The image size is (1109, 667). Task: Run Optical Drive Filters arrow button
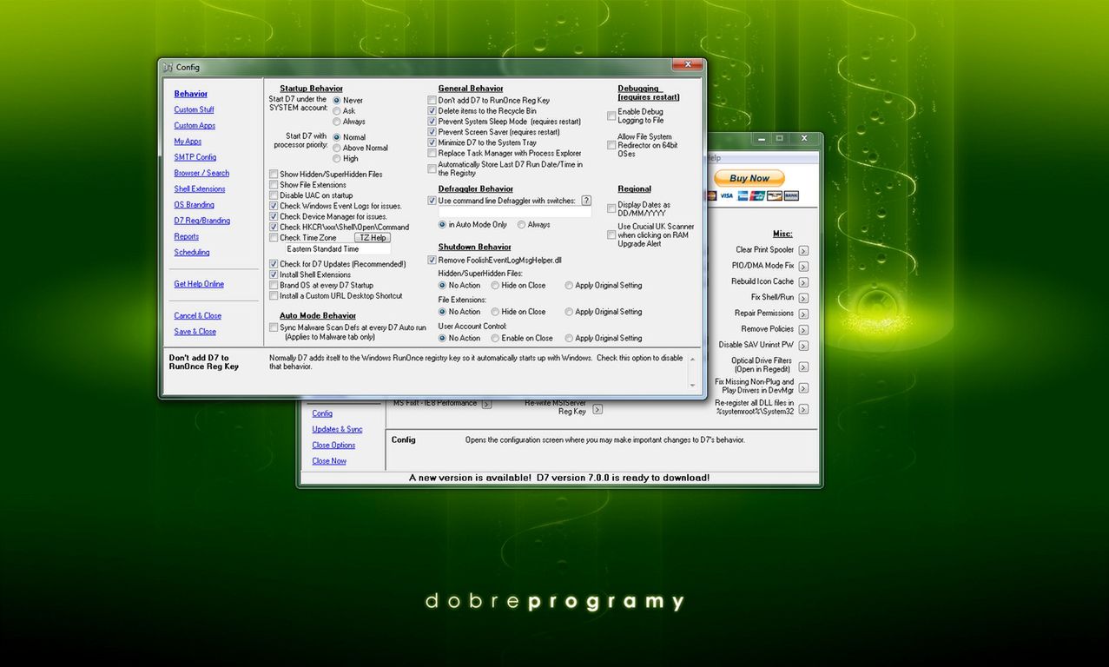coord(803,367)
